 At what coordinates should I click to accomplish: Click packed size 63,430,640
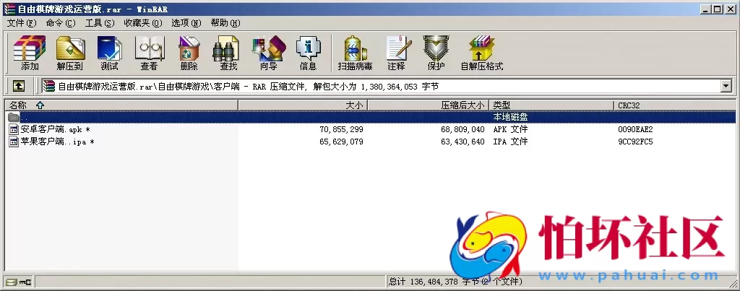coord(463,142)
